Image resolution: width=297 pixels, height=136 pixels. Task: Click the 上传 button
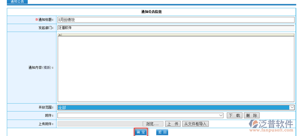pos(173,124)
